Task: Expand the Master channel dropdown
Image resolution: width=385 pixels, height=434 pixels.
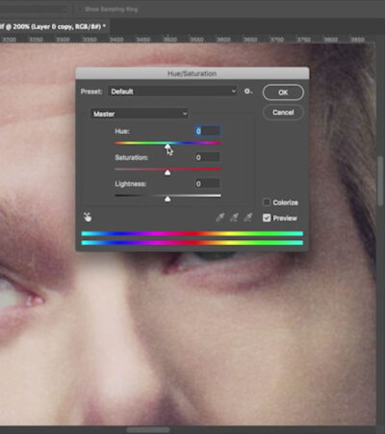Action: [140, 114]
